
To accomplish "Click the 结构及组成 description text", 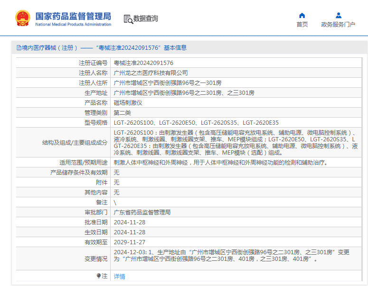I will pyautogui.click(x=236, y=143).
